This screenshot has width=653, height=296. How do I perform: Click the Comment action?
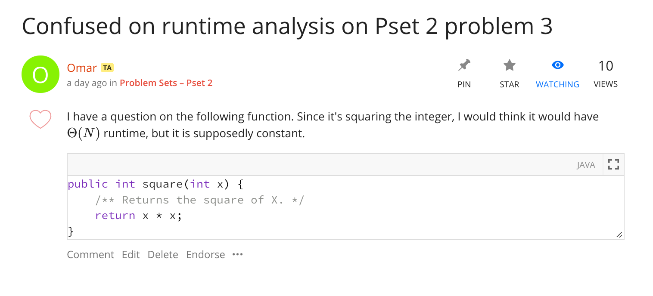tap(90, 255)
